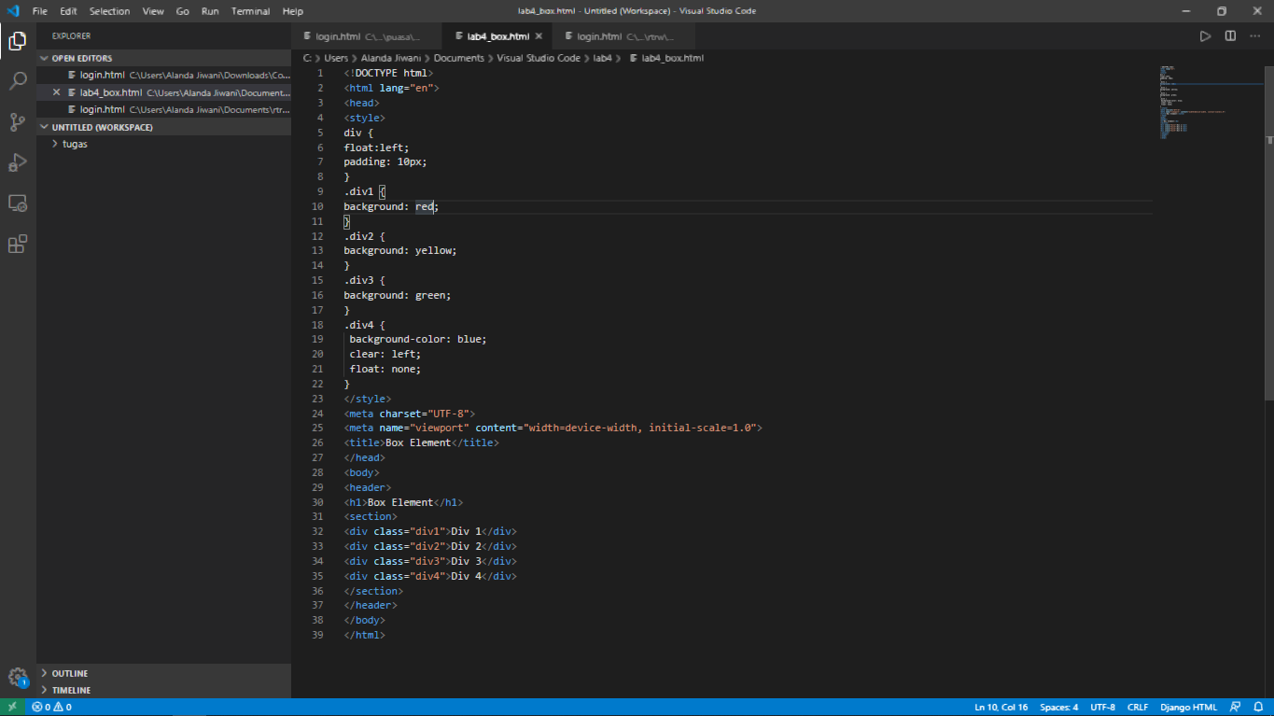Expand the Outline panel
The width and height of the screenshot is (1274, 716).
tap(164, 673)
